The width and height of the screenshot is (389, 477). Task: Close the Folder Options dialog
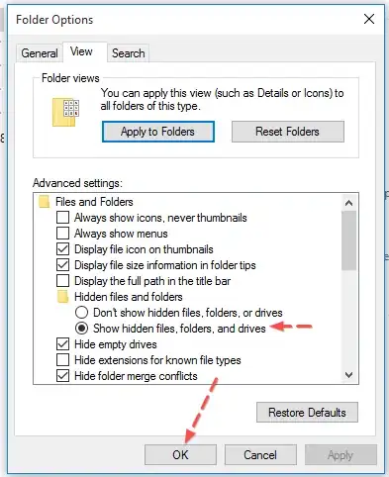point(369,19)
